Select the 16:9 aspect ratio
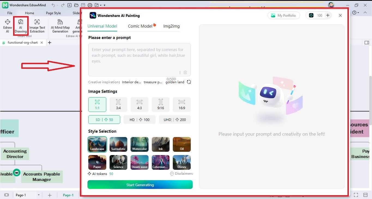This screenshot has width=372, height=199. (x=182, y=105)
